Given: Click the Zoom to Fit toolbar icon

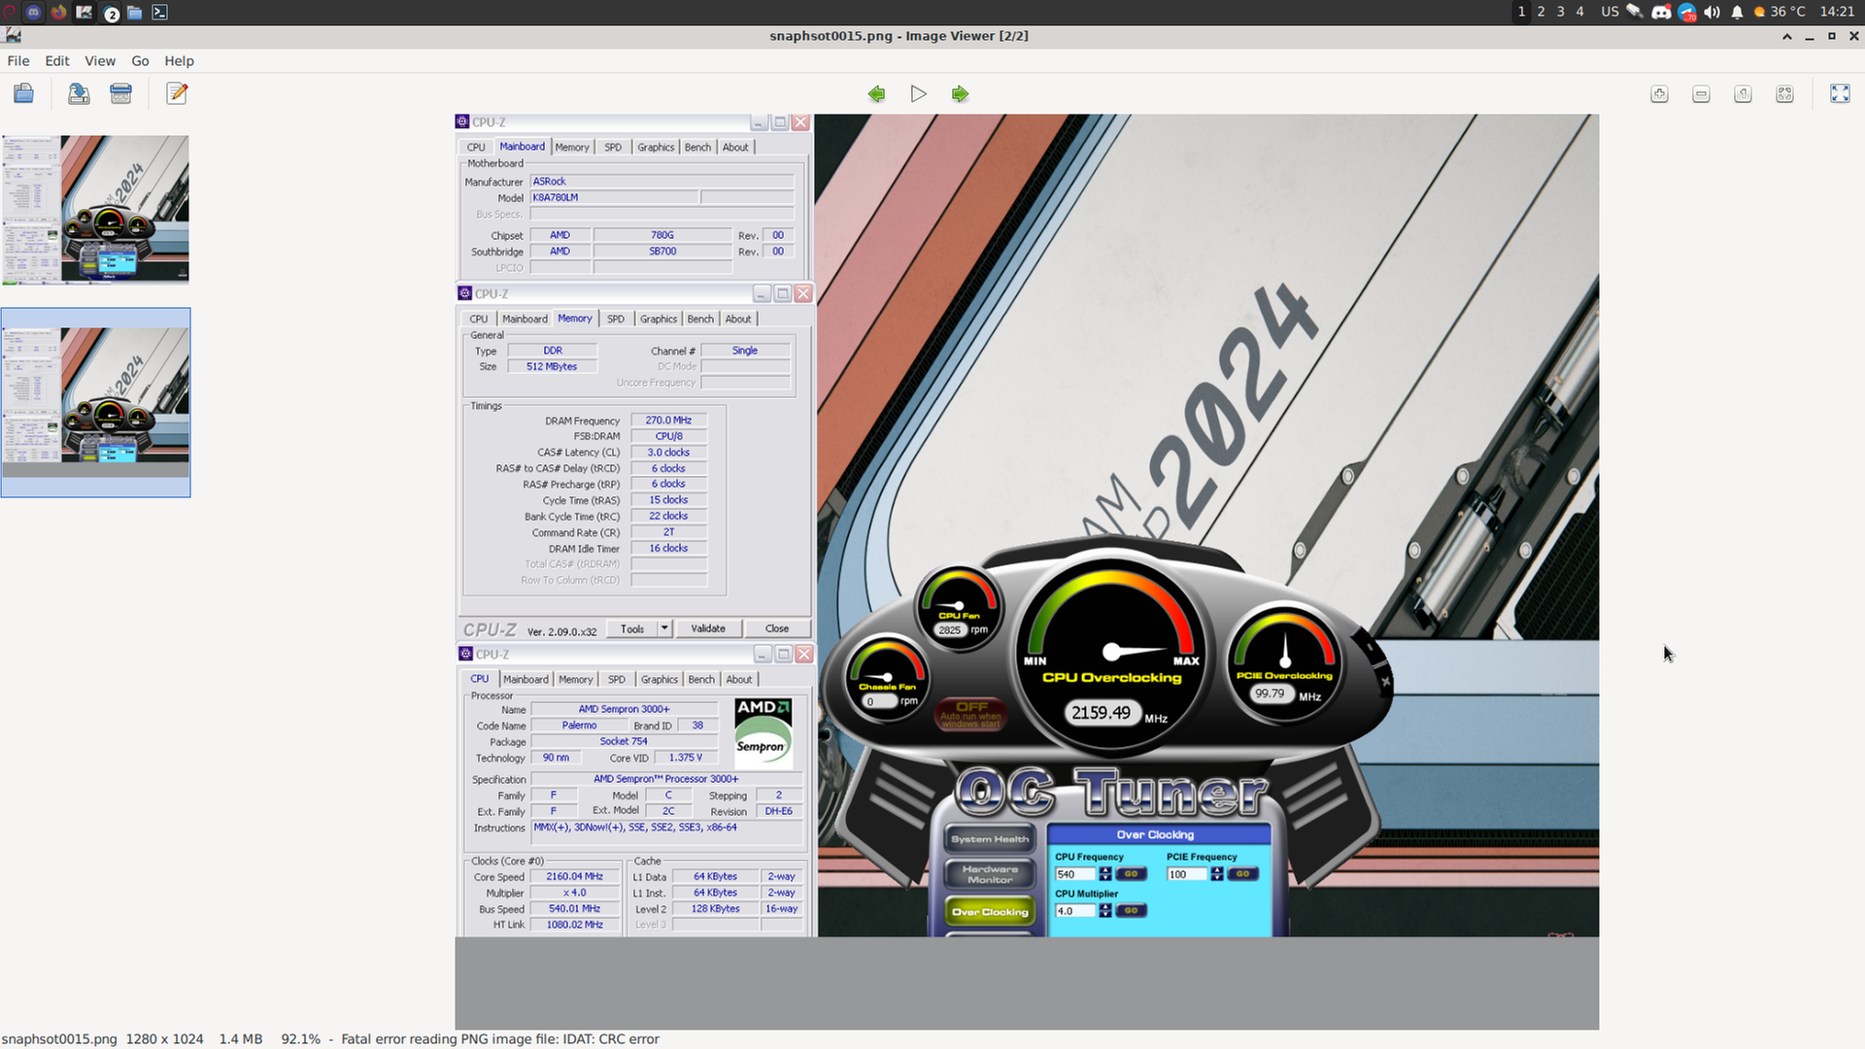Looking at the screenshot, I should point(1784,94).
